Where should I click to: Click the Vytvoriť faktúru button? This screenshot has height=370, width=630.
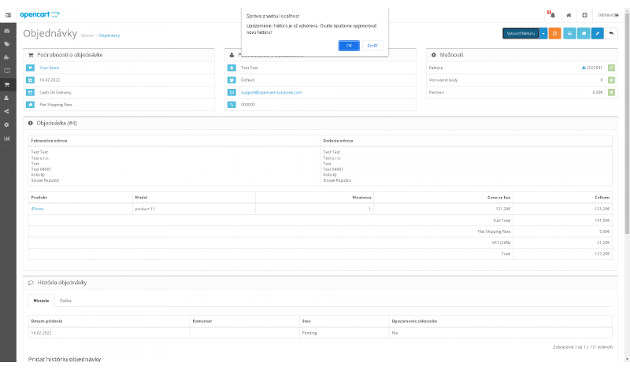coord(521,34)
